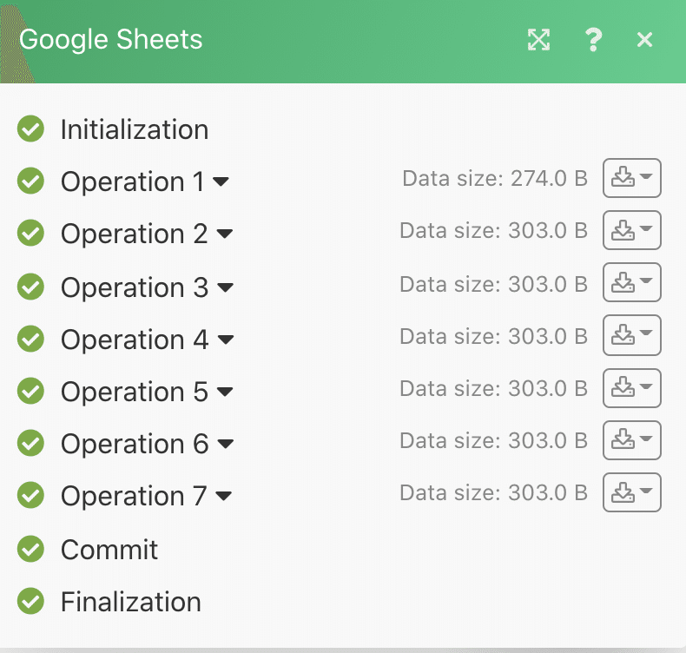This screenshot has height=653, width=686.
Task: Select the Initialization step label
Action: [135, 129]
